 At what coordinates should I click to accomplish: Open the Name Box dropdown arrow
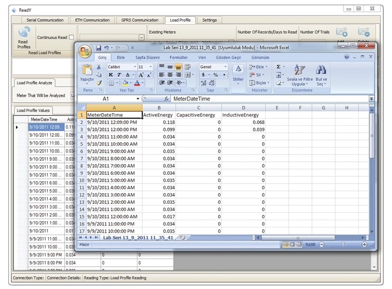pos(138,99)
